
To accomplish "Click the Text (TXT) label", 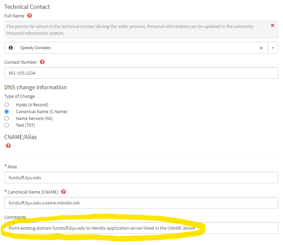I will pyautogui.click(x=26, y=125).
